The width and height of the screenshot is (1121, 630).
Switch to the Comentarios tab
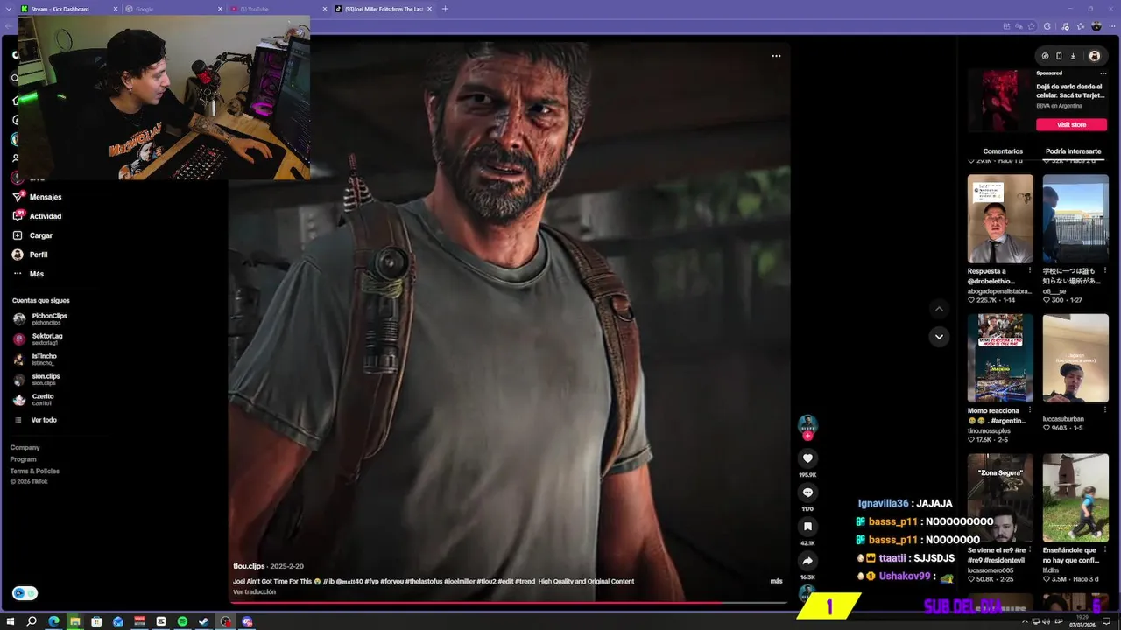pyautogui.click(x=1003, y=151)
